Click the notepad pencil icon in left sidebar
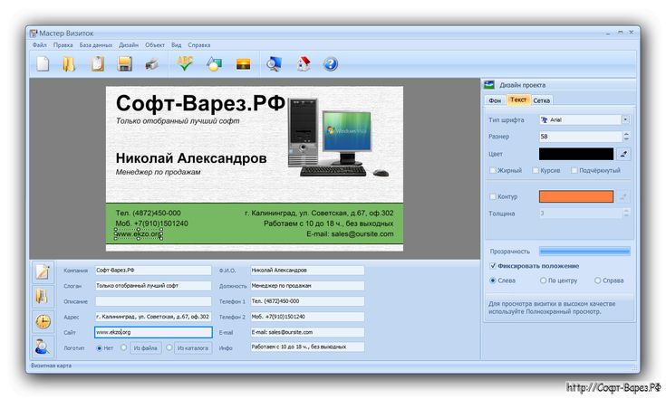Viewport: 666px width, 399px height. click(43, 271)
